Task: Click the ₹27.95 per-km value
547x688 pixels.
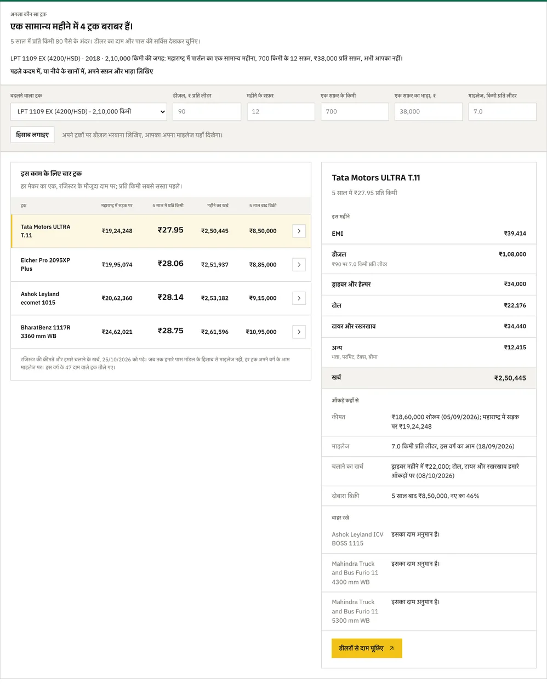Action: point(170,230)
